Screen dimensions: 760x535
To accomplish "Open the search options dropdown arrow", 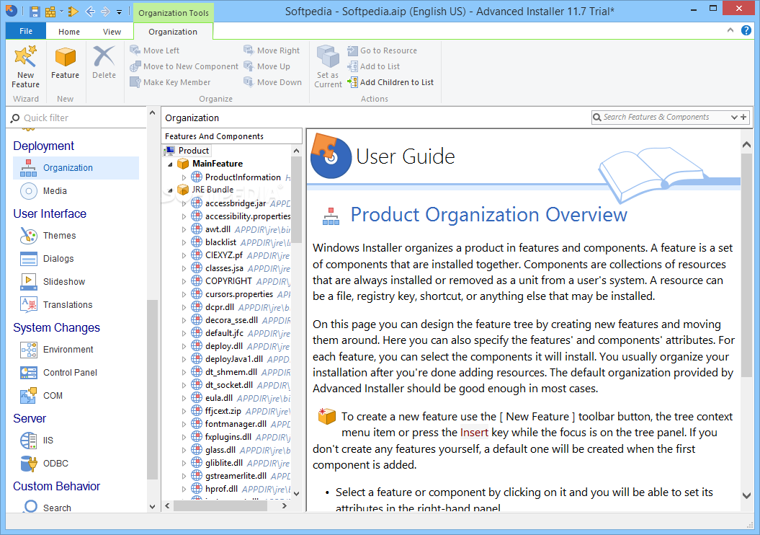I will click(734, 117).
